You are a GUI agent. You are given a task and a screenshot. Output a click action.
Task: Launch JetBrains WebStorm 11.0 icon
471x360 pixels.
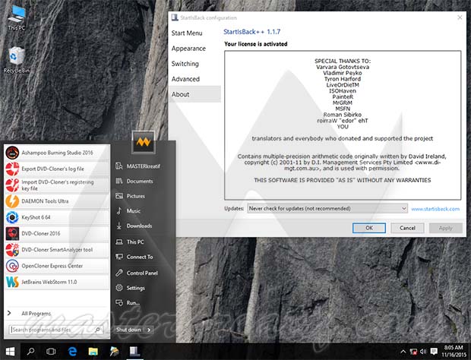[x=12, y=283]
